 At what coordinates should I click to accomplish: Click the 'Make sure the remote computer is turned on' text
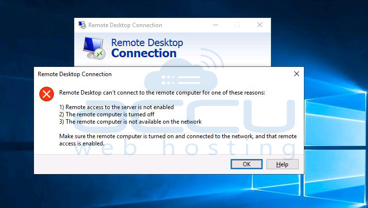(178, 140)
